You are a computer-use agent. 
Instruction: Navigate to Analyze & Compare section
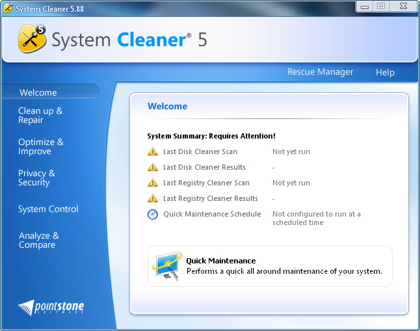click(39, 240)
